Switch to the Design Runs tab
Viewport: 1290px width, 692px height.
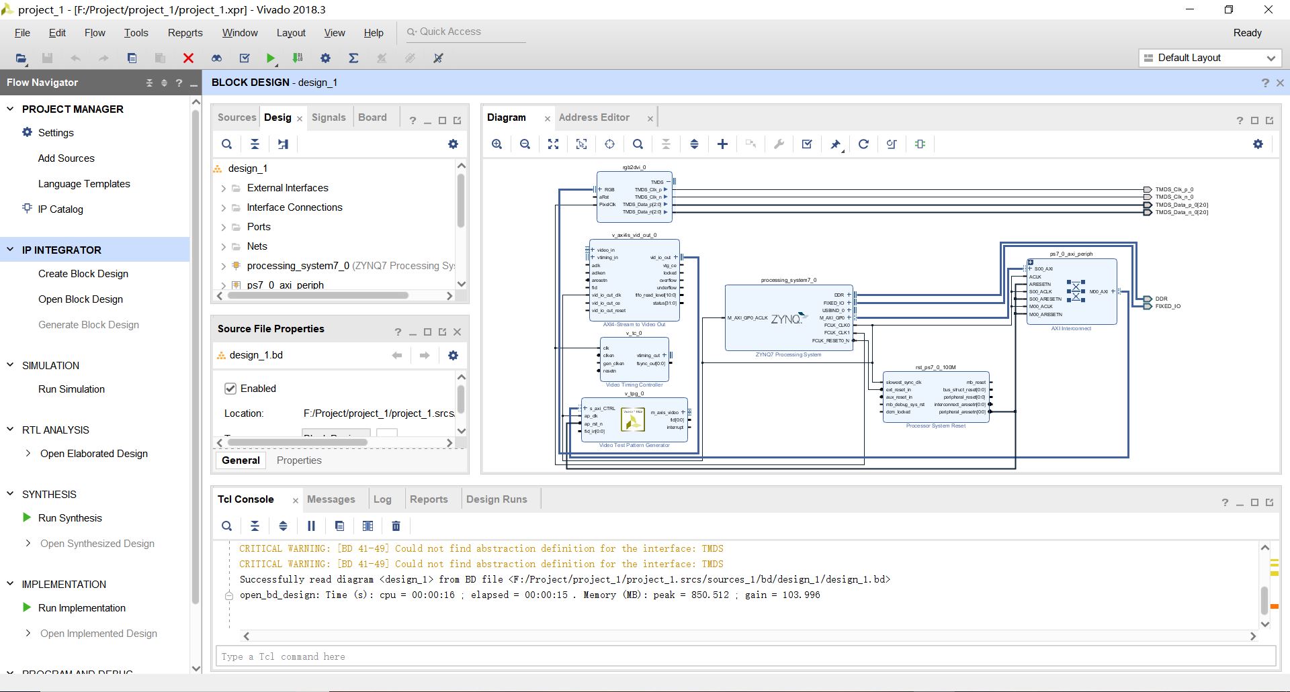497,499
